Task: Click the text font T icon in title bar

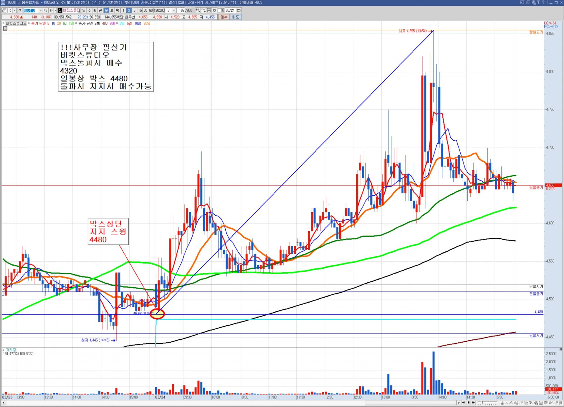Action: tap(538, 2)
